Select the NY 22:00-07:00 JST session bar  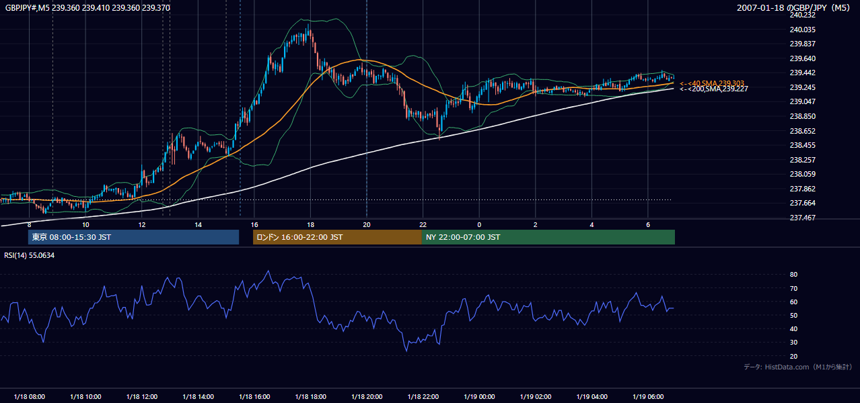pyautogui.click(x=548, y=237)
